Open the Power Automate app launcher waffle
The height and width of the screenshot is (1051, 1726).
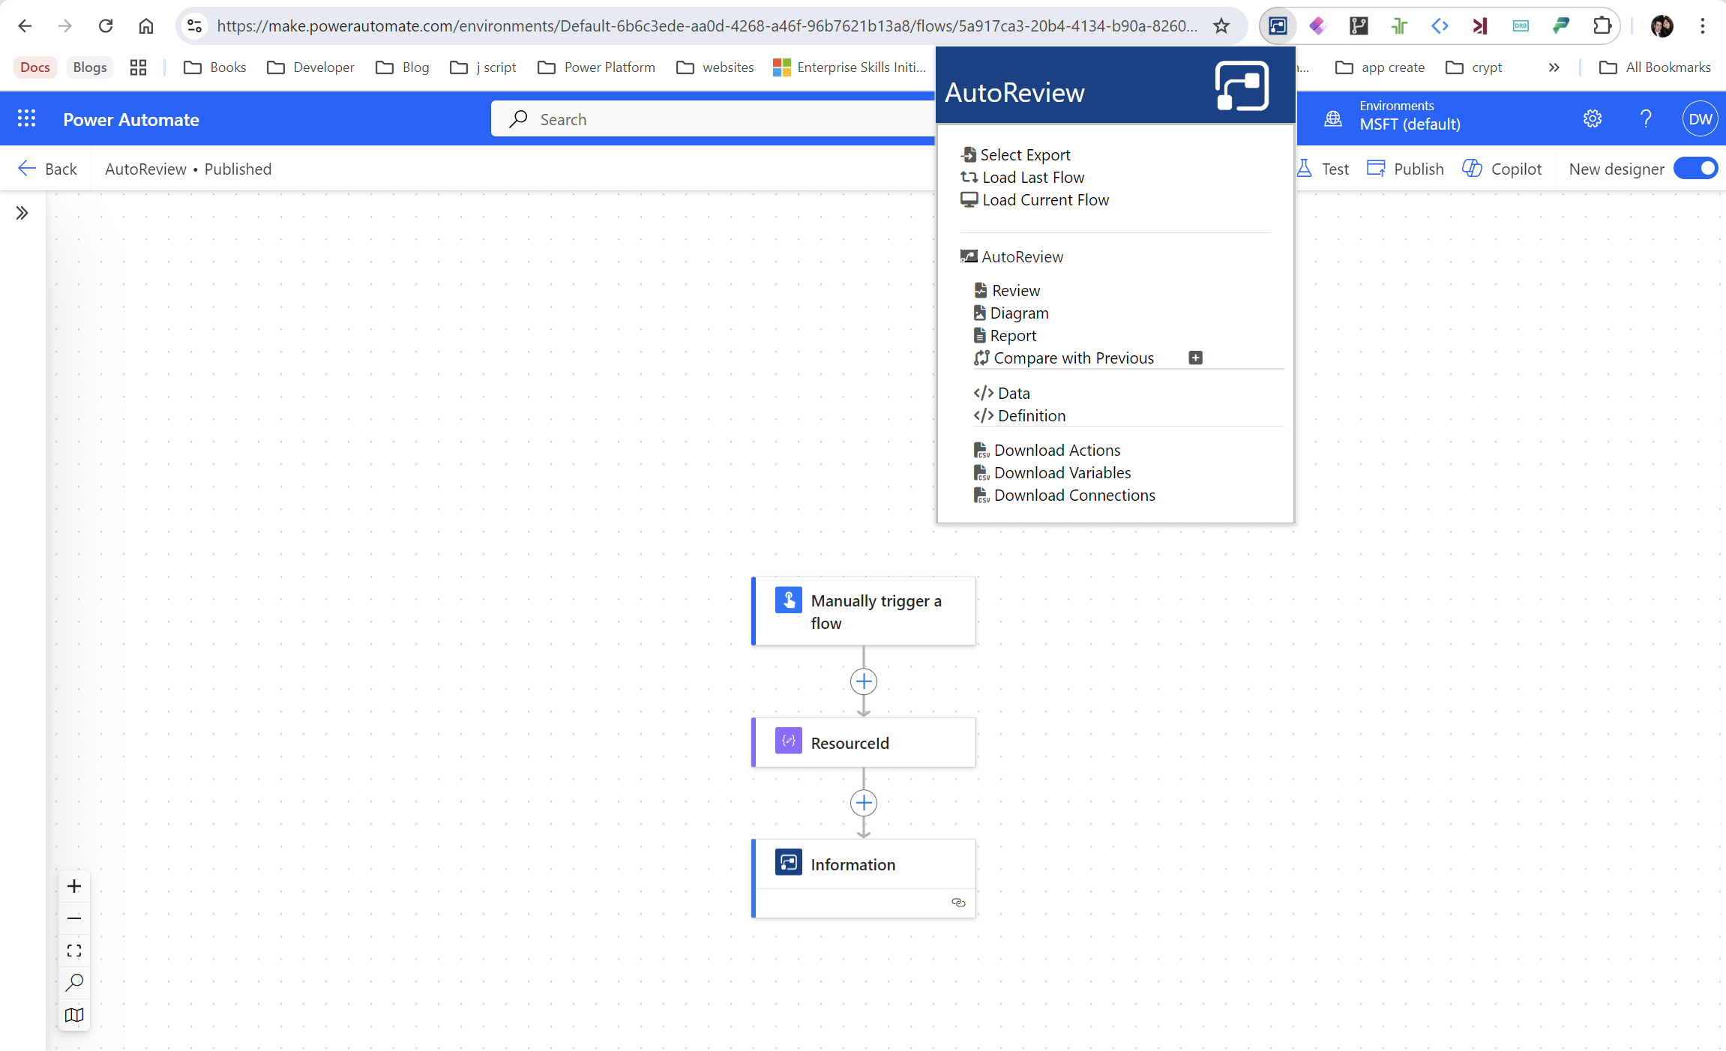[x=26, y=118]
